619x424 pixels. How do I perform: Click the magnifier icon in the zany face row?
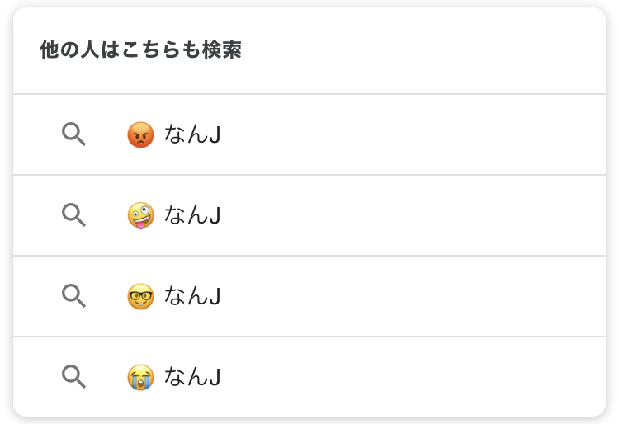pos(73,214)
